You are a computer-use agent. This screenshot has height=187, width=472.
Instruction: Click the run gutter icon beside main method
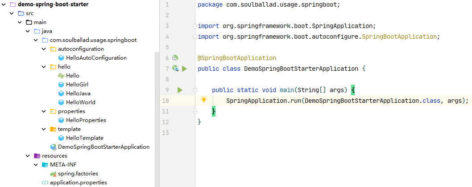tap(180, 90)
